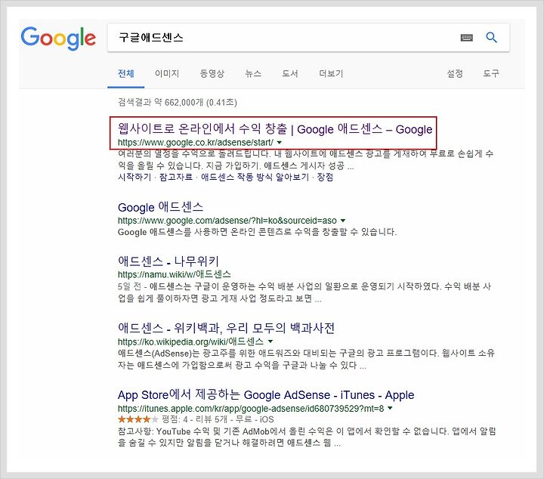Open 애드센스 작동 방식 알아보기 sitelink
Viewport: 544px width, 479px height.
click(255, 178)
